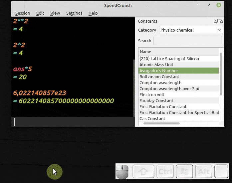Click the Super key indicator
Screen dimensions: 232x183
click(184, 171)
